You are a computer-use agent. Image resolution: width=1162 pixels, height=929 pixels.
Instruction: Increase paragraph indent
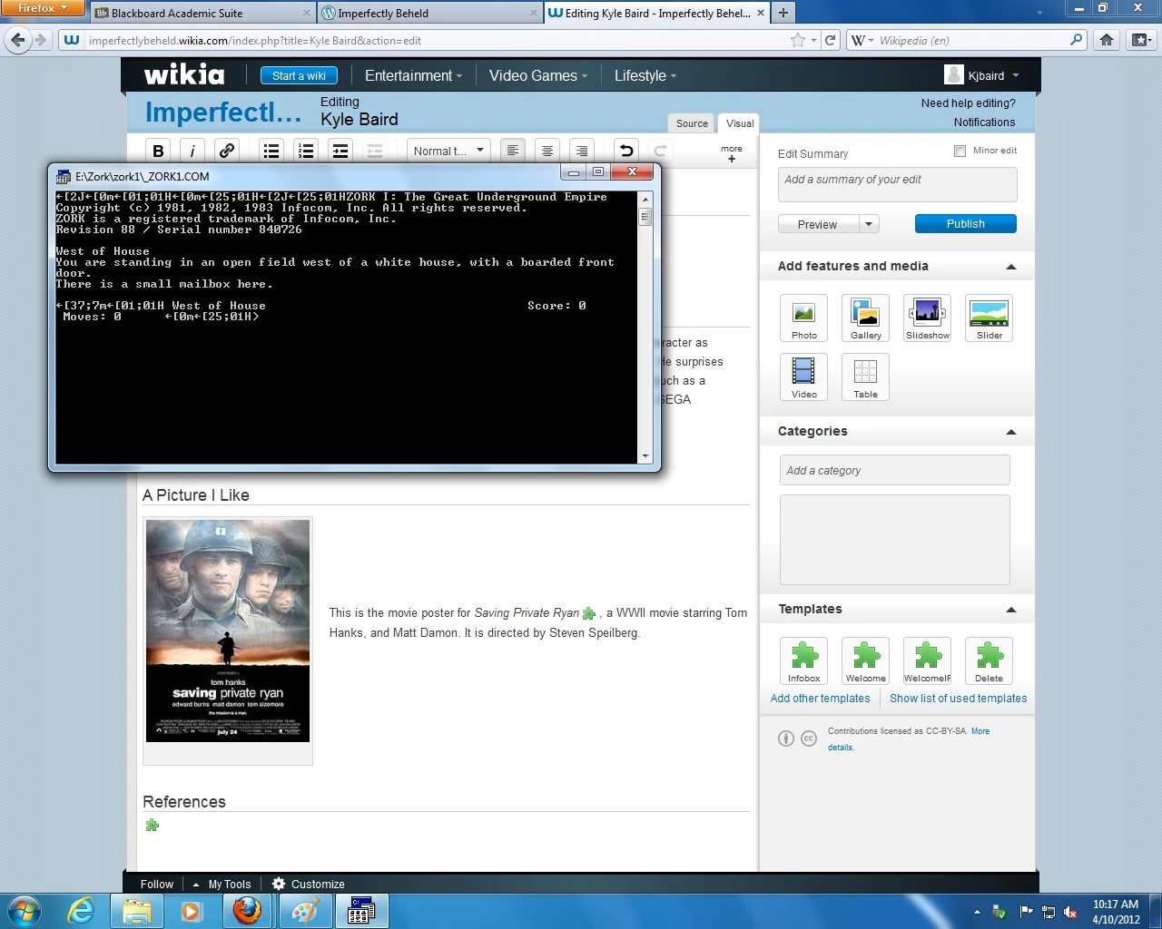[x=340, y=151]
